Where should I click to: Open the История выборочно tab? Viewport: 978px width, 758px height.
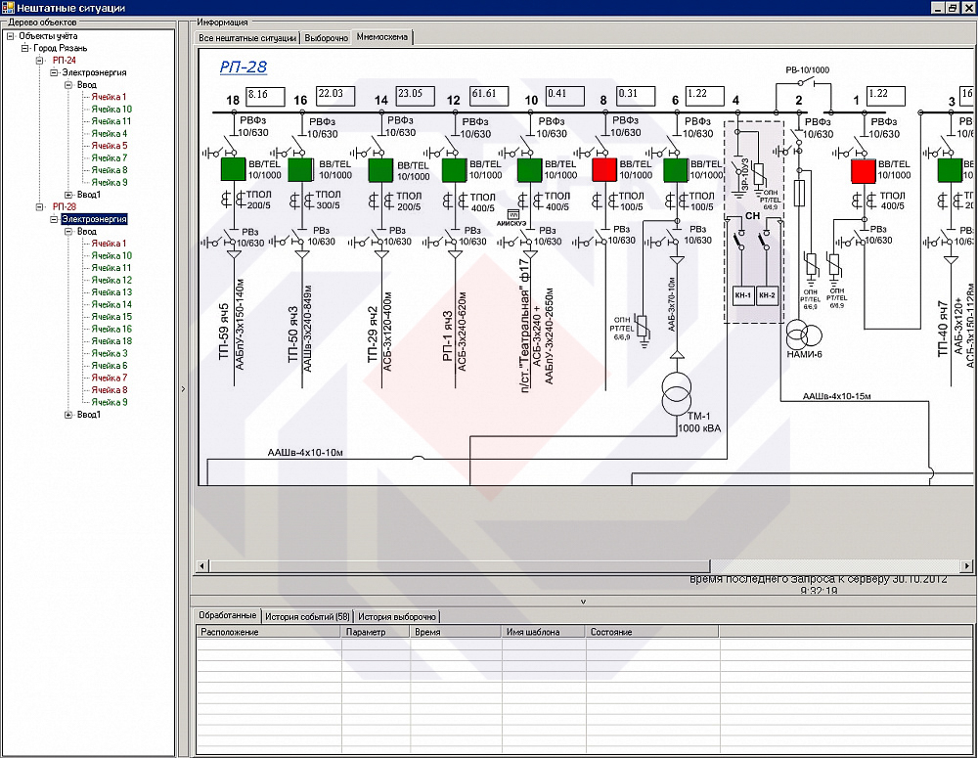coord(397,616)
